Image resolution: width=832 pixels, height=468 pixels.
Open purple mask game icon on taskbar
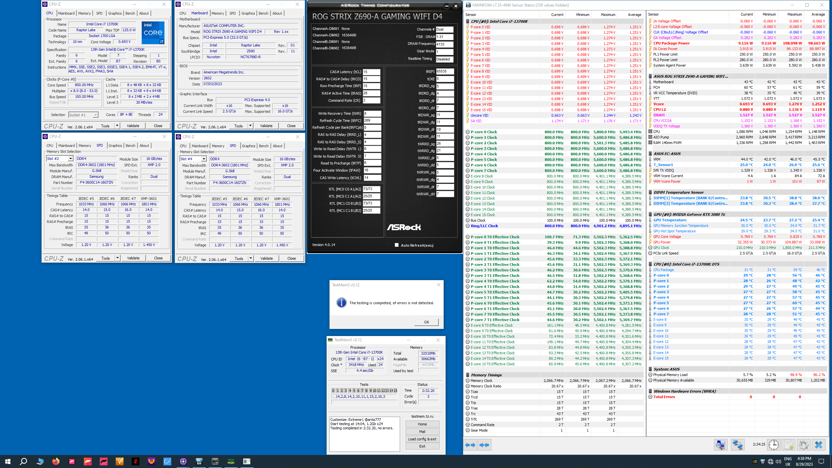(151, 461)
